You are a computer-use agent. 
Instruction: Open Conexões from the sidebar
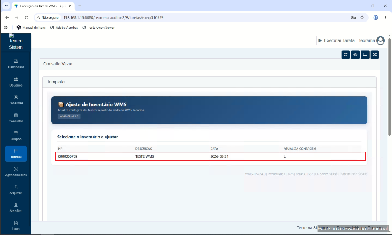tap(16, 100)
